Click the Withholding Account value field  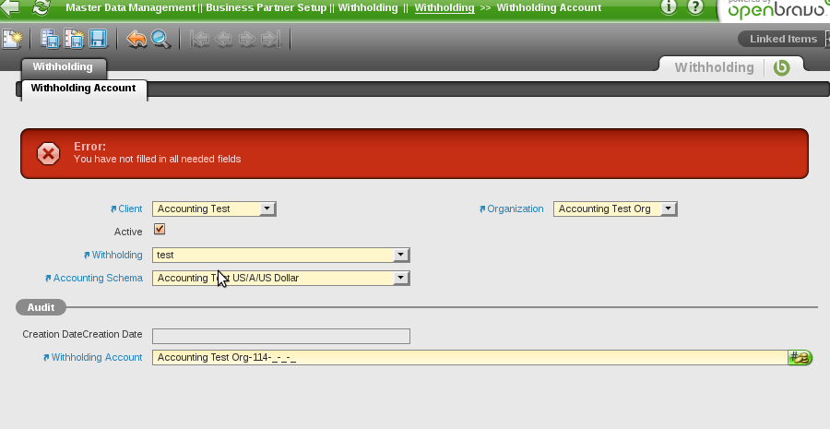point(470,358)
